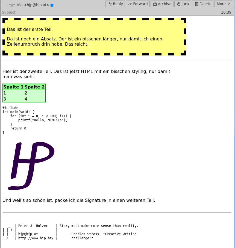
Task: Click the Forward arrow icon
Action: 130,4
